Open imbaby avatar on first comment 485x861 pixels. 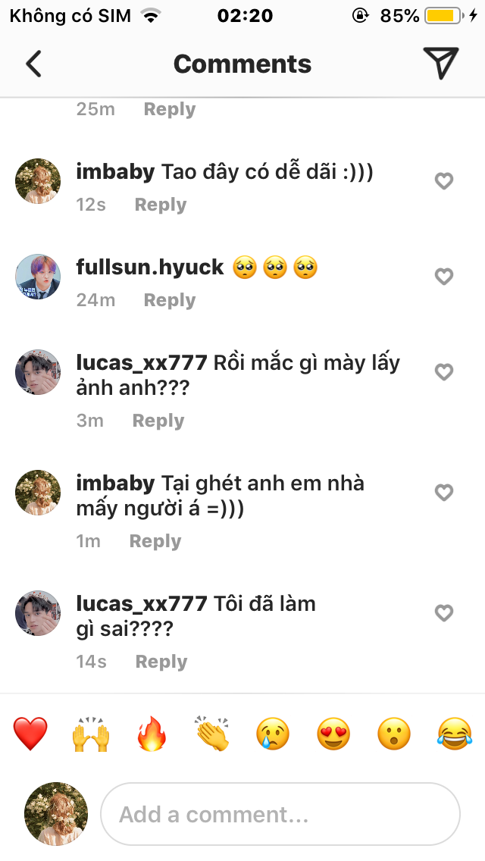click(x=38, y=181)
